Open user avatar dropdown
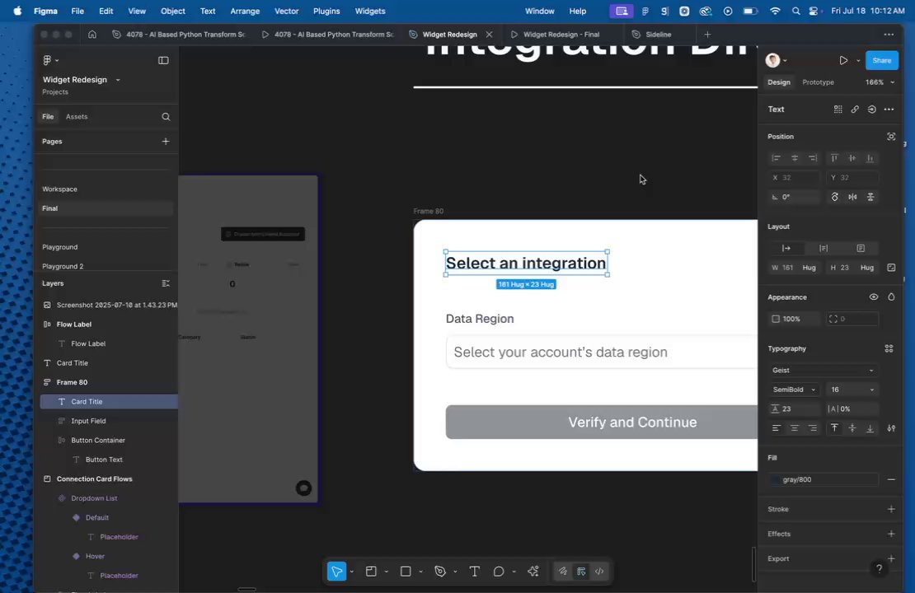 tap(777, 60)
